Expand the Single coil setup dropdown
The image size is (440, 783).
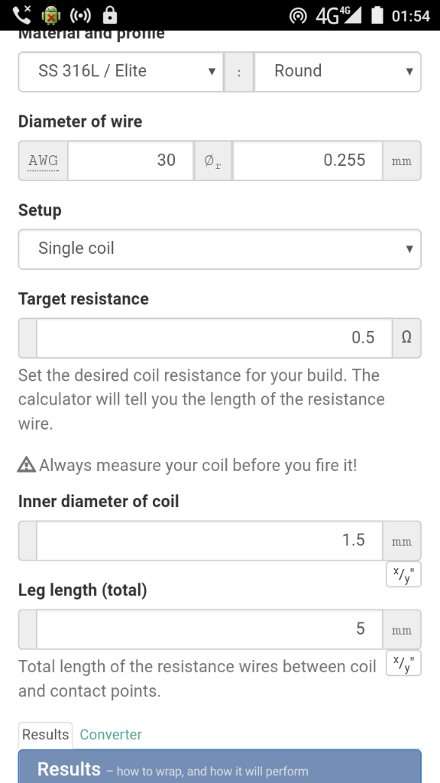pos(219,249)
